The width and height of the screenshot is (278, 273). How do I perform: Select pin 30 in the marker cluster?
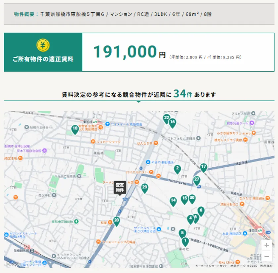[192, 197]
